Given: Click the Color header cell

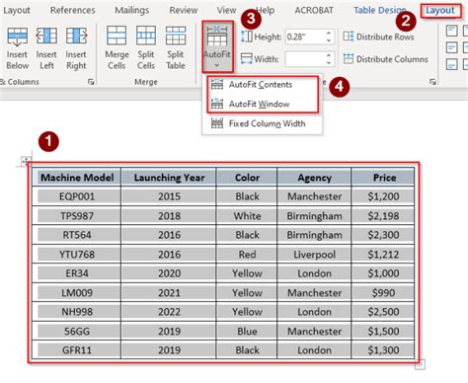Looking at the screenshot, I should click(247, 178).
